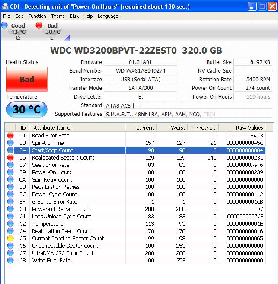
Task: Click the Firmware field 01.01A01
Action: [x=141, y=62]
